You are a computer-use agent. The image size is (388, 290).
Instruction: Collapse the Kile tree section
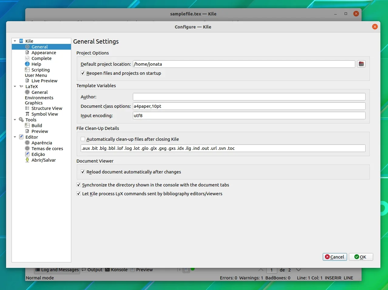click(15, 41)
